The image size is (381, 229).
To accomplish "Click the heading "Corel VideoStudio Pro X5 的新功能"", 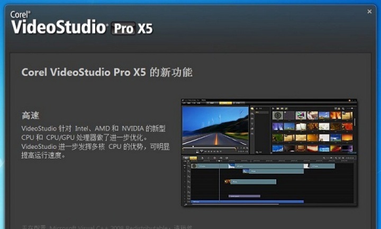I will (x=107, y=72).
